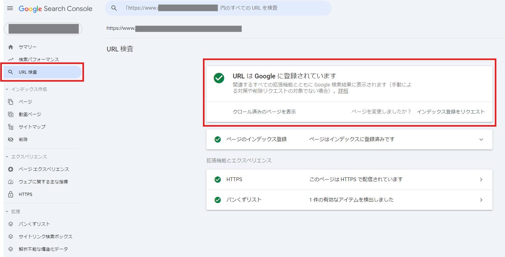The height and width of the screenshot is (257, 505).
Task: Open 動画ページ report
Action: click(42, 114)
